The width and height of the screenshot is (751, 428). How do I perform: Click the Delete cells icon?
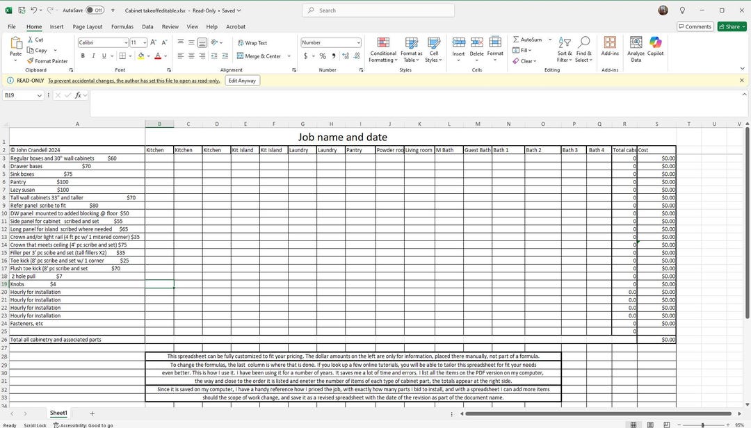476,42
